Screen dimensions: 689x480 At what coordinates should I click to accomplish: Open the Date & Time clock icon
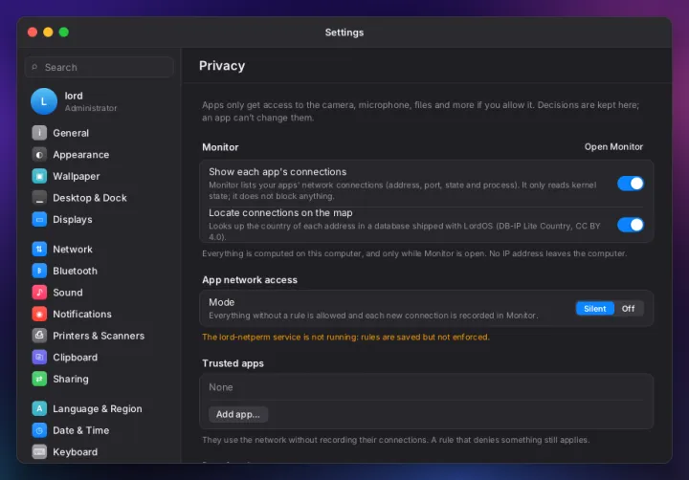(x=39, y=430)
